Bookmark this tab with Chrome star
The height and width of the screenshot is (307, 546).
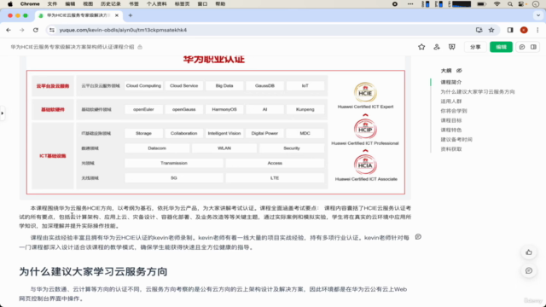[491, 31]
